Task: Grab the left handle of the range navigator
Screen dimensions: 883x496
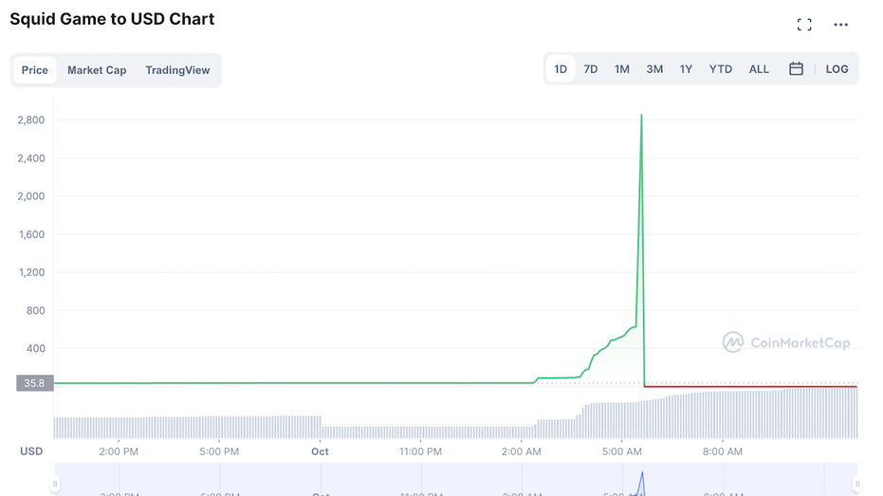Action: [55, 485]
